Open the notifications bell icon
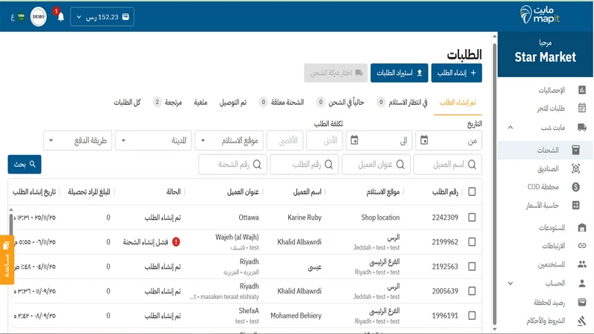 [x=61, y=17]
